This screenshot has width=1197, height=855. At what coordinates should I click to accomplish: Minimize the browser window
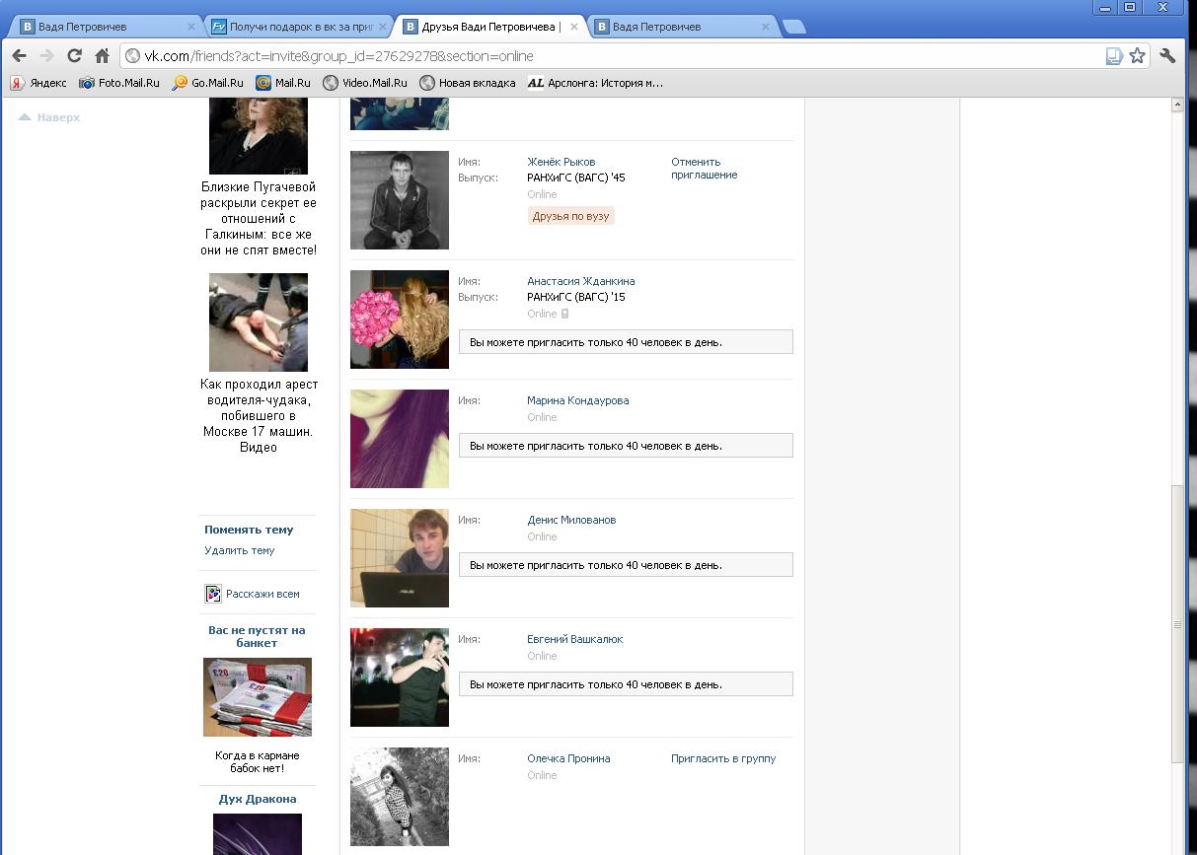pos(1105,7)
